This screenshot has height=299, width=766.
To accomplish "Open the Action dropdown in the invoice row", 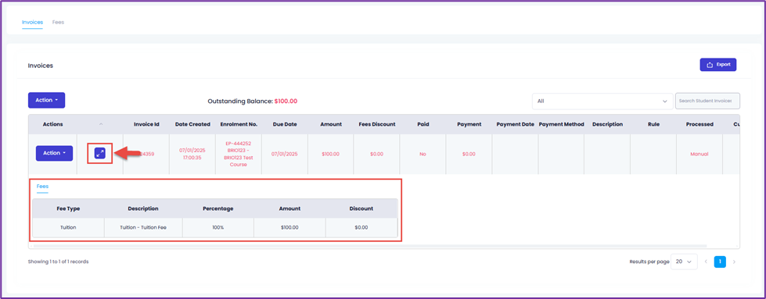I will click(x=54, y=153).
